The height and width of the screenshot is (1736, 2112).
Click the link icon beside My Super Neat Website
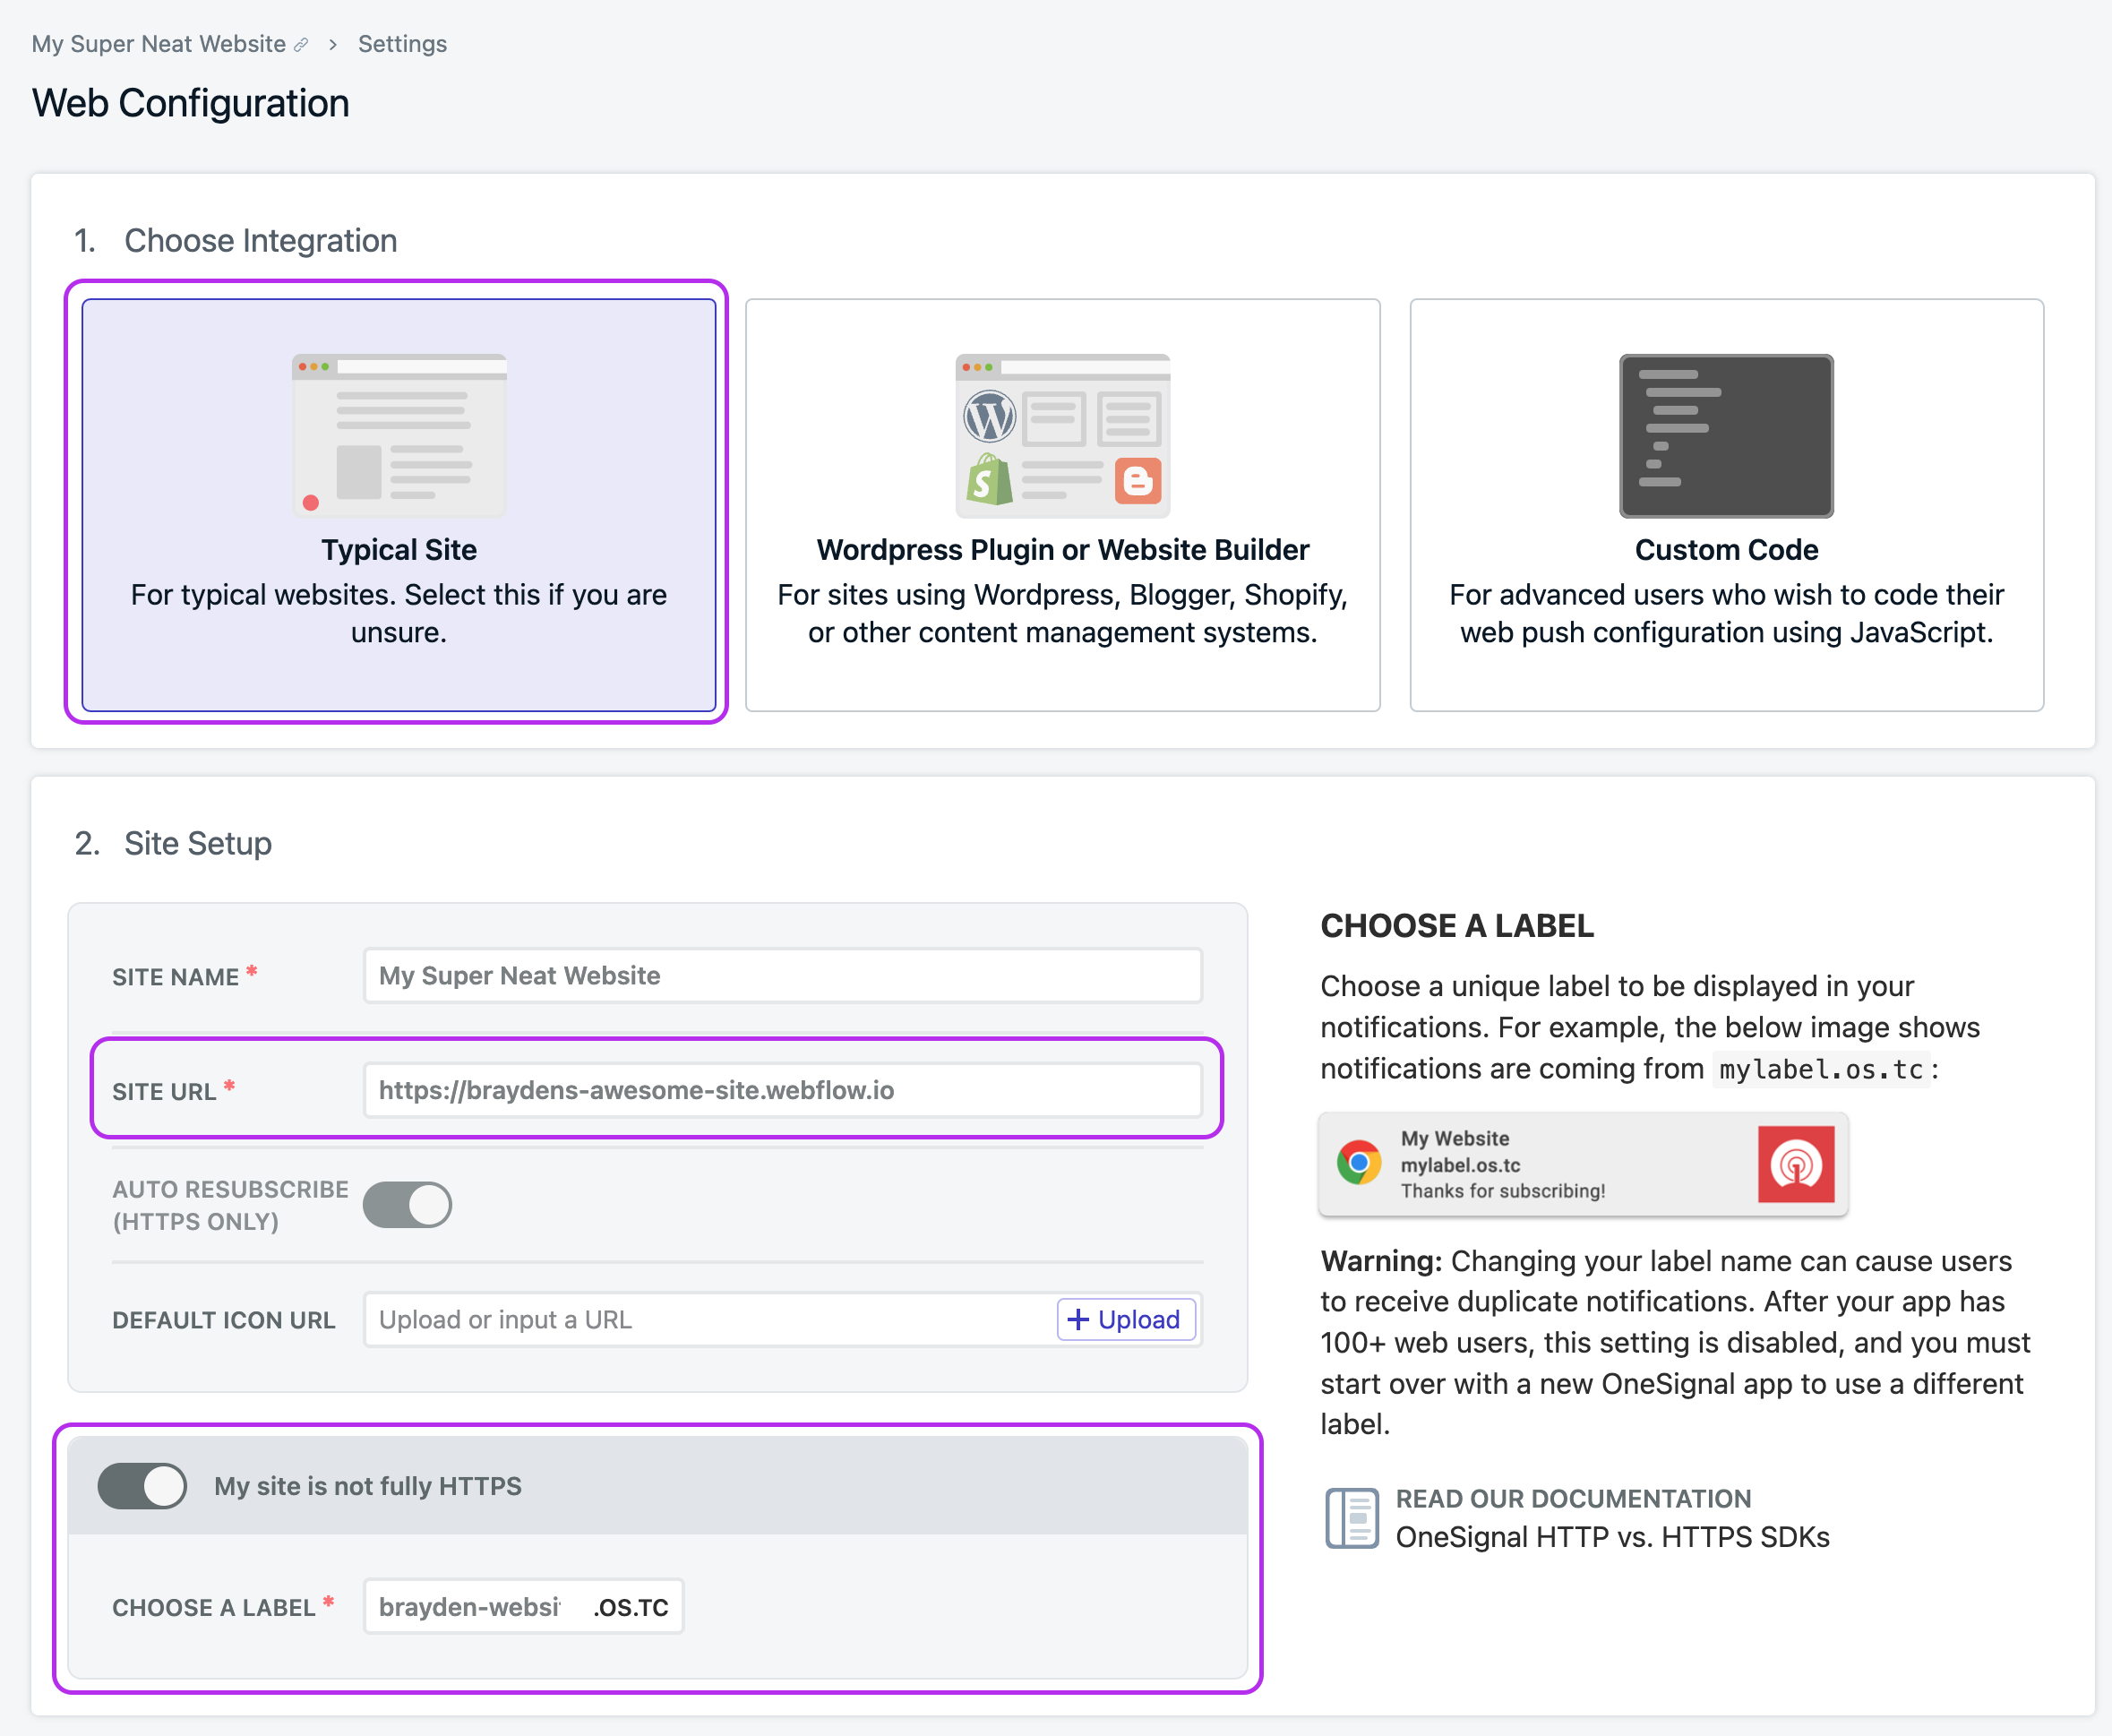pos(301,45)
